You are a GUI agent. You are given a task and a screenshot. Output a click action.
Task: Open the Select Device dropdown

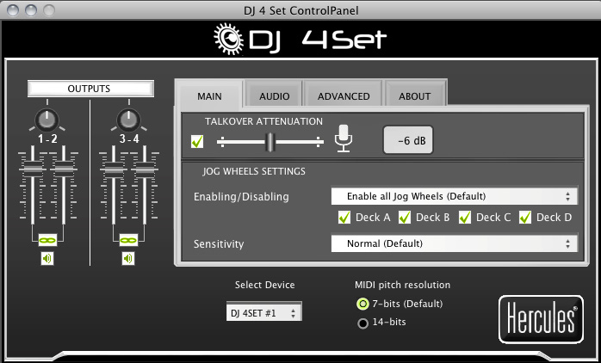(x=263, y=313)
